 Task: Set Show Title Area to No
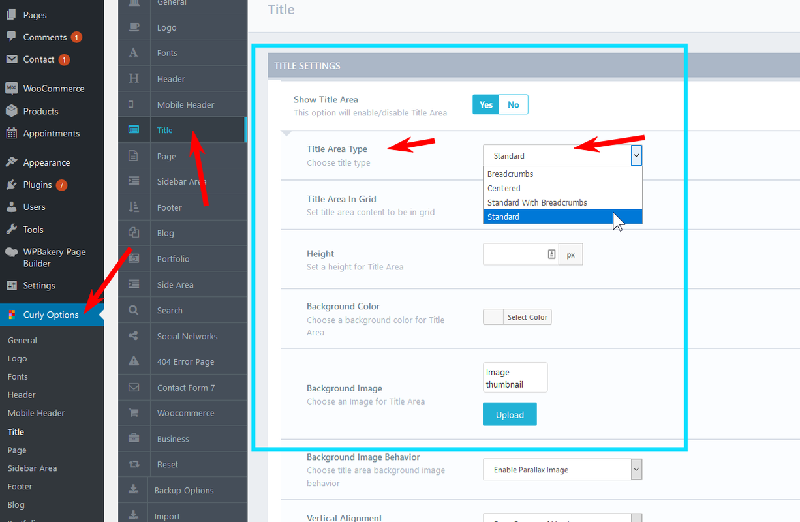[514, 104]
